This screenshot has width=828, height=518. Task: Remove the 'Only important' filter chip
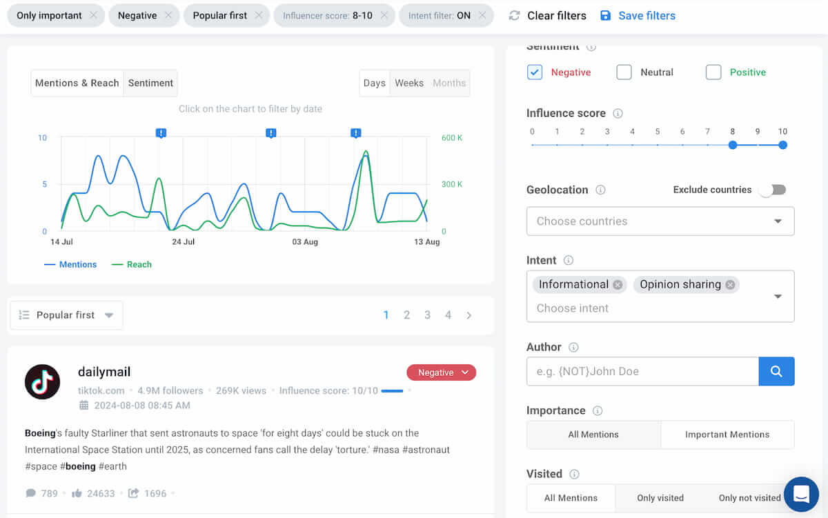coord(93,15)
